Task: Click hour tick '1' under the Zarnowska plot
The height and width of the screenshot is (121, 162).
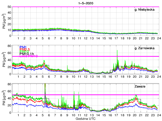Action: pos(18,77)
